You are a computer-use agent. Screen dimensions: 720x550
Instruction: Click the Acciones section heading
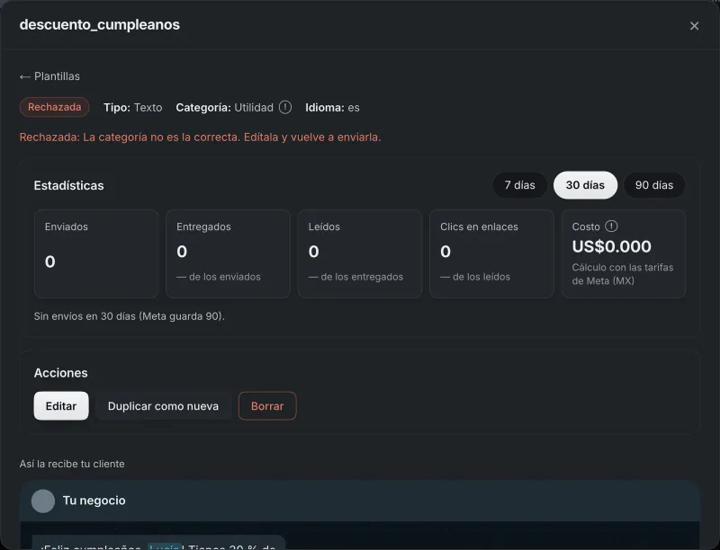60,373
